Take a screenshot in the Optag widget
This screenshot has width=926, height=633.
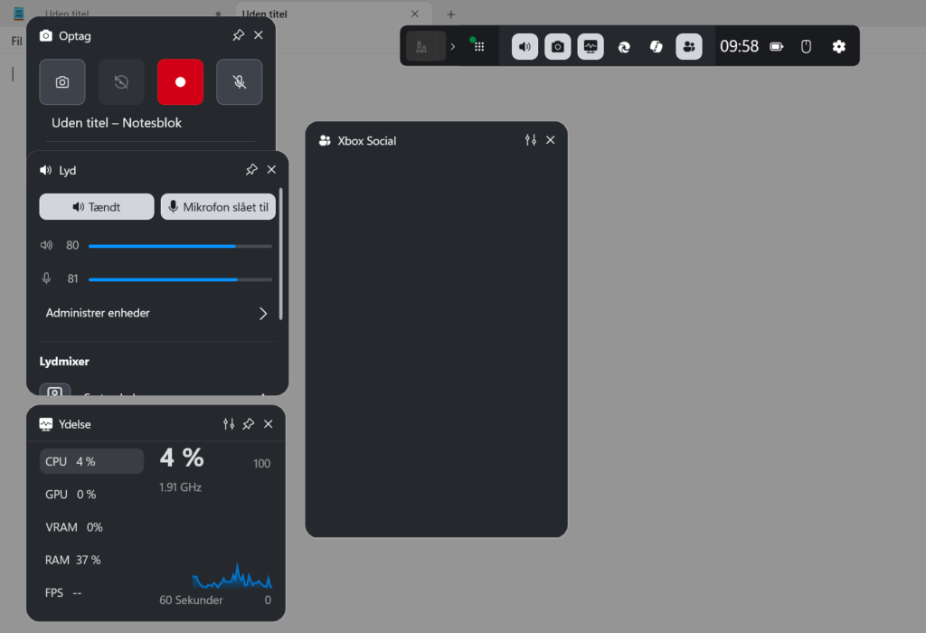click(62, 82)
